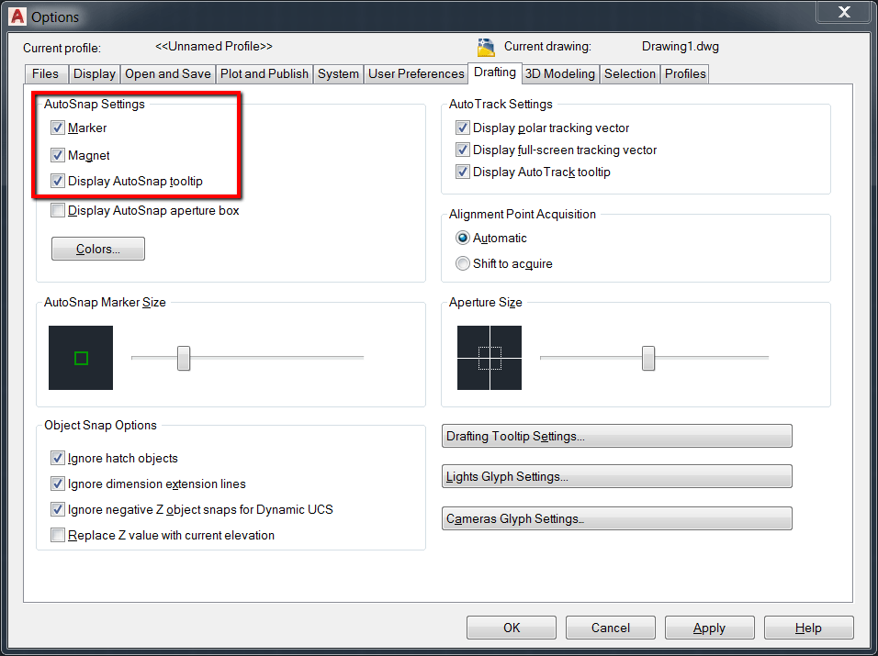The height and width of the screenshot is (656, 878).
Task: Click the drawing file icon near Current drawing
Action: (486, 47)
